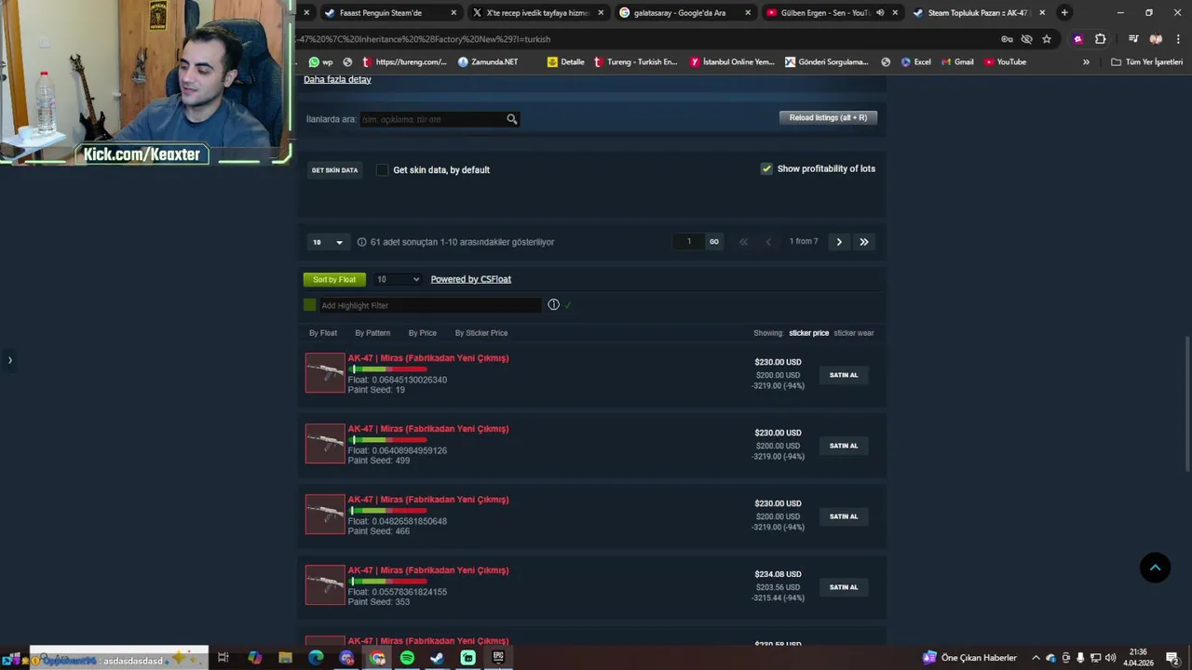1192x670 pixels.
Task: Sort listings By Pattern
Action: point(372,333)
